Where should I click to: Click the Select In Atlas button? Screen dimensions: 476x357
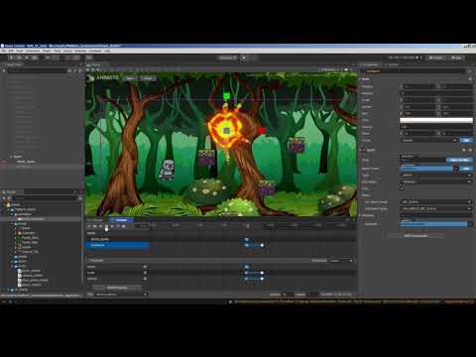point(459,160)
